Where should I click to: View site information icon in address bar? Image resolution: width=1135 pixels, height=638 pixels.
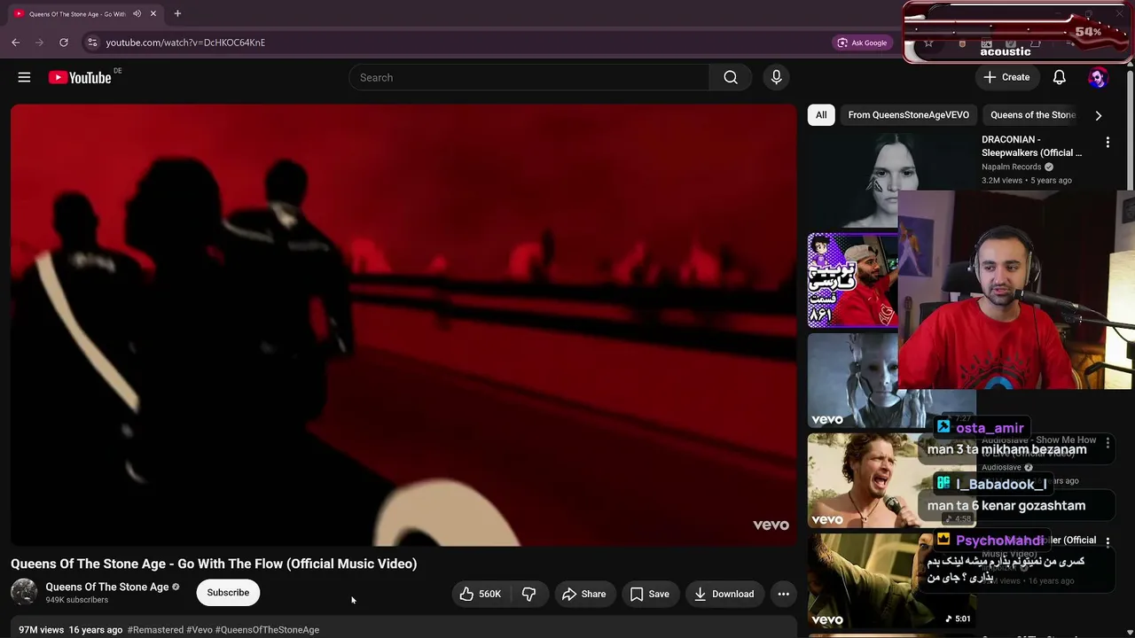92,42
